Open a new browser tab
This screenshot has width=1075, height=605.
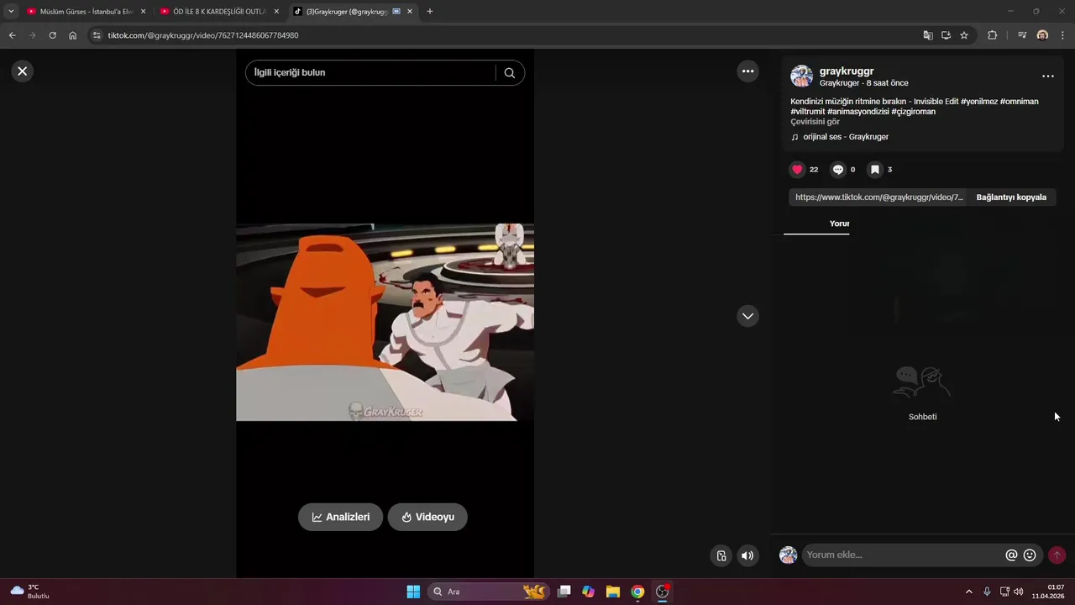[x=430, y=12]
